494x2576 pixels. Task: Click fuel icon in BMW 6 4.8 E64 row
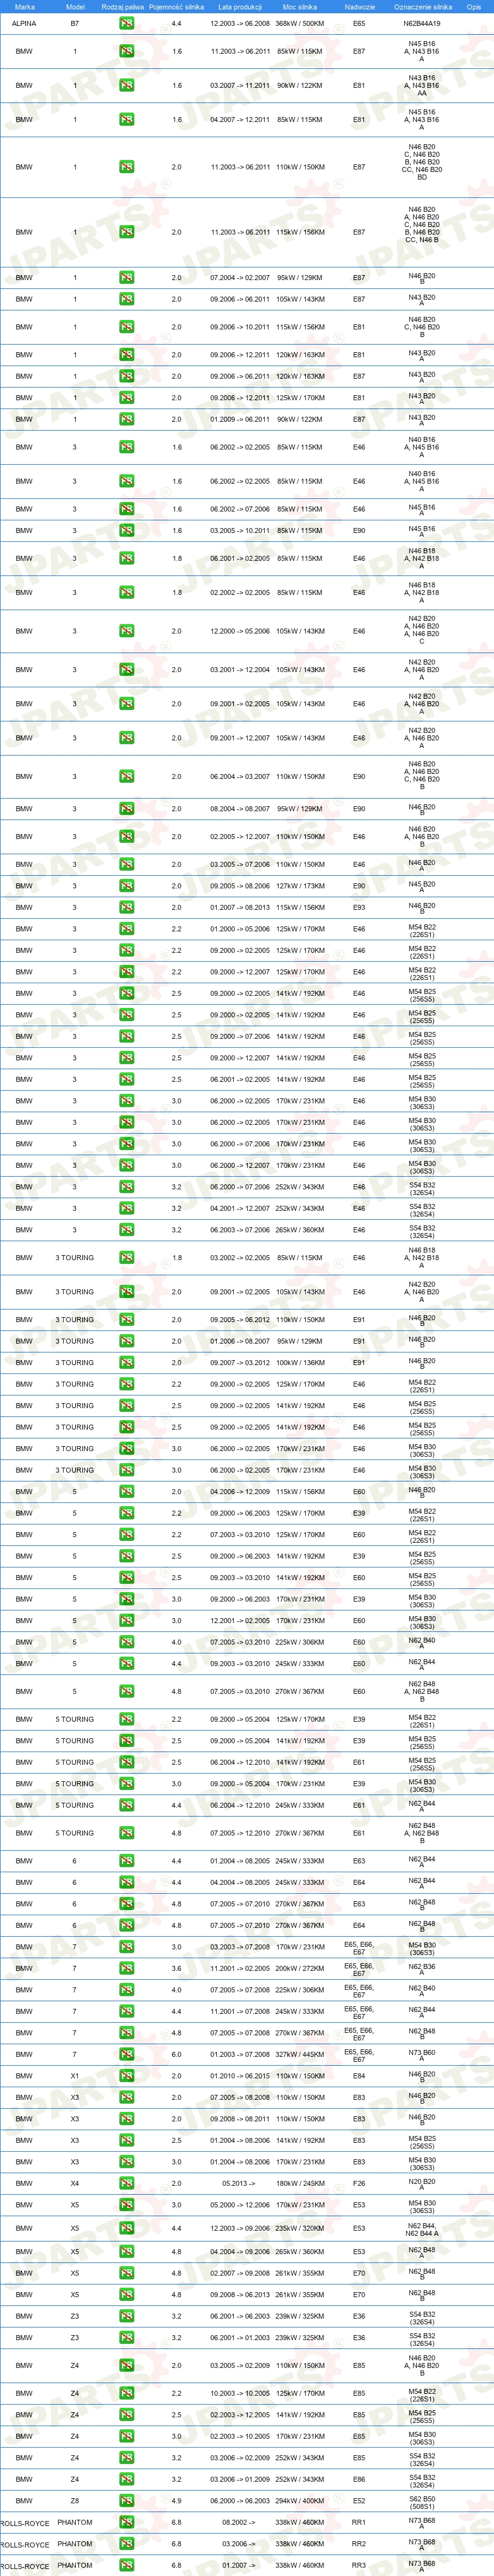tap(126, 1925)
